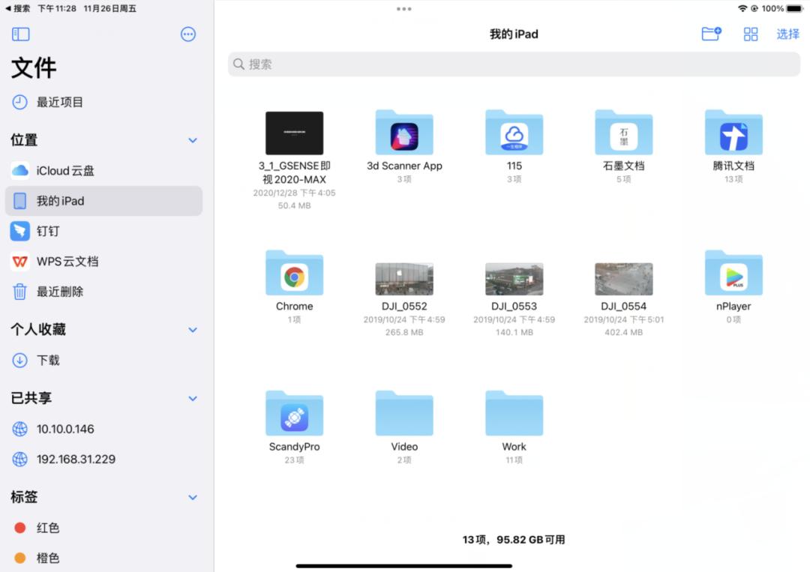810x572 pixels.
Task: Switch view mode using the grid icon
Action: point(750,34)
